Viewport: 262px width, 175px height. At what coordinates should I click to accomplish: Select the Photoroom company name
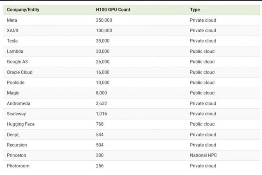(18, 166)
